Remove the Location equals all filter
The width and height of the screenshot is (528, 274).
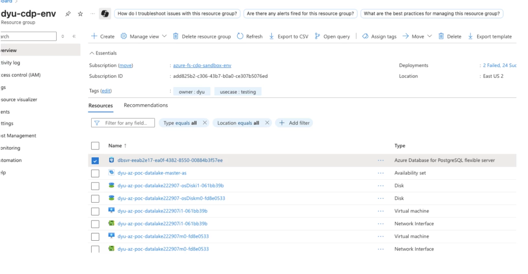267,123
